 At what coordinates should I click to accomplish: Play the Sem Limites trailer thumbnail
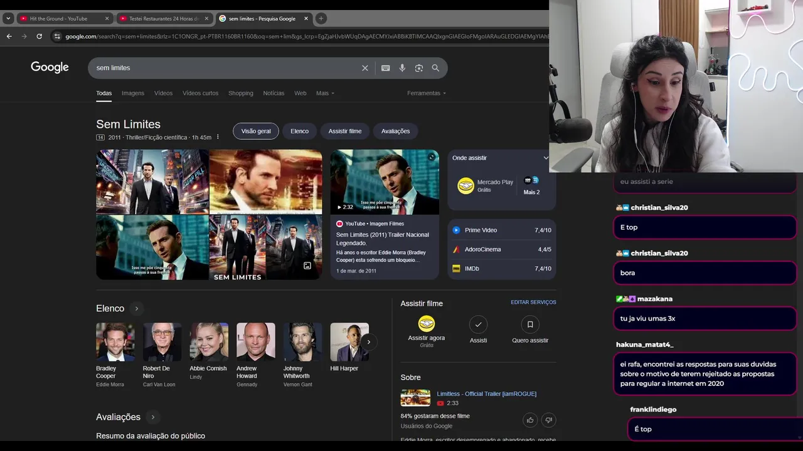(385, 182)
